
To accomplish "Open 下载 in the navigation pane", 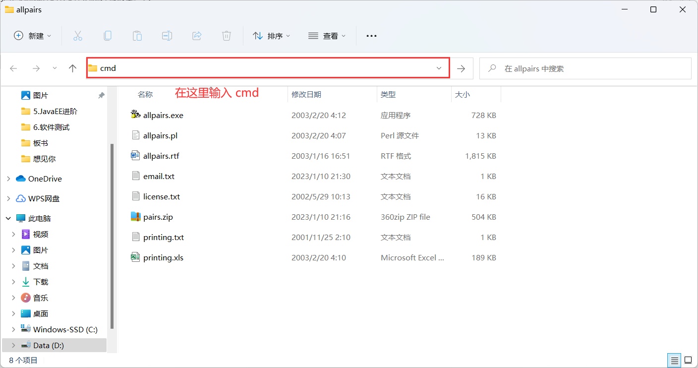I will tap(34, 282).
